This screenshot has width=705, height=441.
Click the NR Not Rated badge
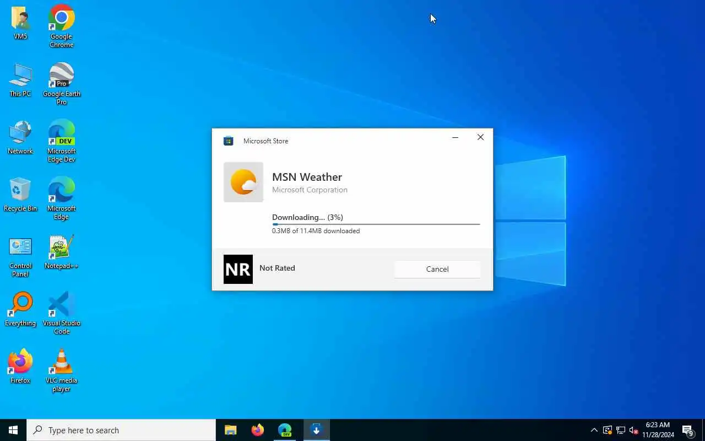(238, 269)
